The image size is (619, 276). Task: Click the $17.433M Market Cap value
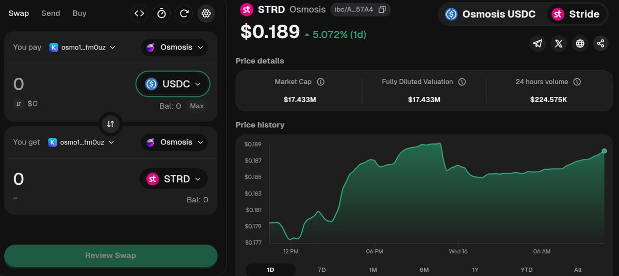pos(300,100)
